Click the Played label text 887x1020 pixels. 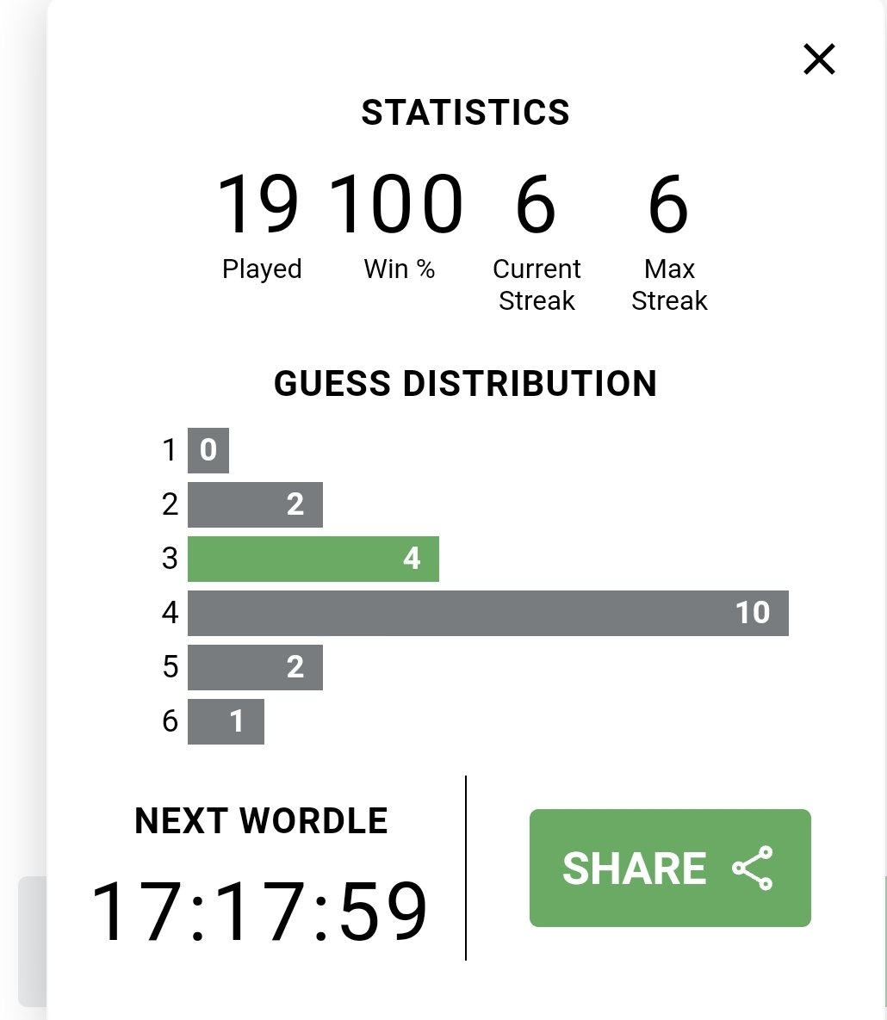262,269
